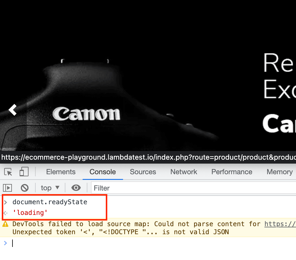Image resolution: width=296 pixels, height=260 pixels.
Task: Open the top JavaScript context dropdown
Action: (50, 188)
